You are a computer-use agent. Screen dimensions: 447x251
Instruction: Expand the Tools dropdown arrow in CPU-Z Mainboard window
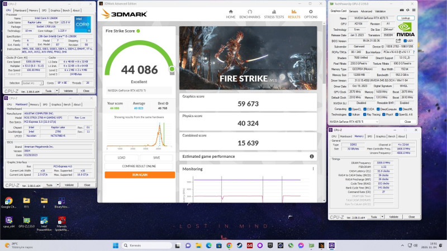(x=58, y=185)
